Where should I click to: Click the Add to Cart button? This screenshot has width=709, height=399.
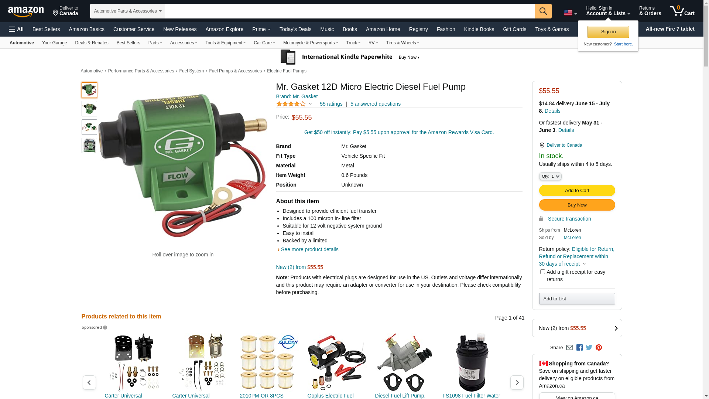point(577,191)
